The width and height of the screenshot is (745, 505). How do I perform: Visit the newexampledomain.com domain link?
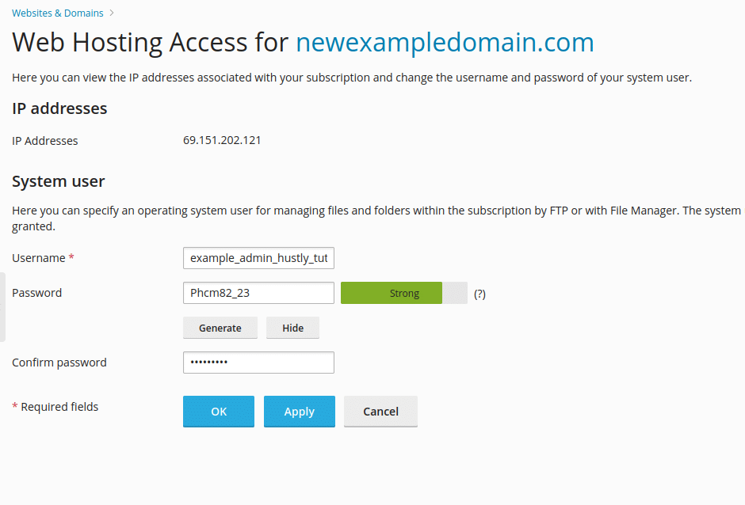pos(444,43)
